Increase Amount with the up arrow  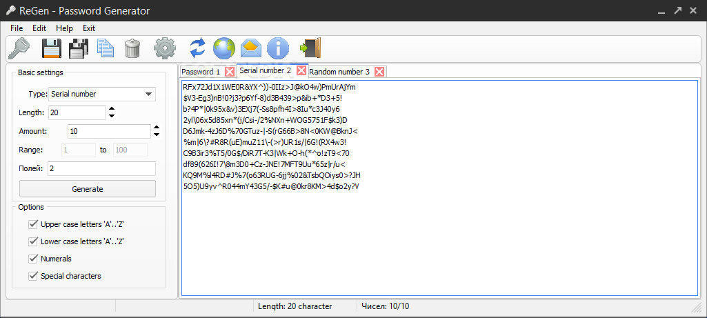pyautogui.click(x=157, y=128)
